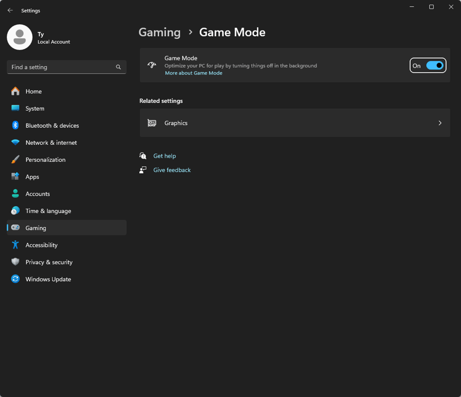The height and width of the screenshot is (397, 461).
Task: Click the Bluetooth icon in the sidebar
Action: [x=16, y=125]
